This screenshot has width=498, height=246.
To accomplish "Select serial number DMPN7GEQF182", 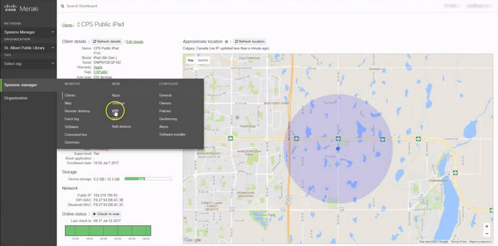I will [x=107, y=63].
